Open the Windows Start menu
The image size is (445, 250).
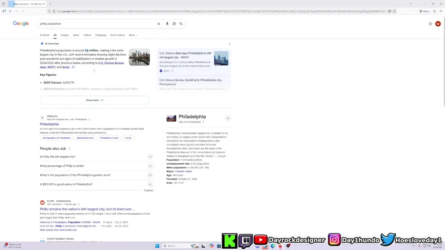pyautogui.click(x=157, y=246)
